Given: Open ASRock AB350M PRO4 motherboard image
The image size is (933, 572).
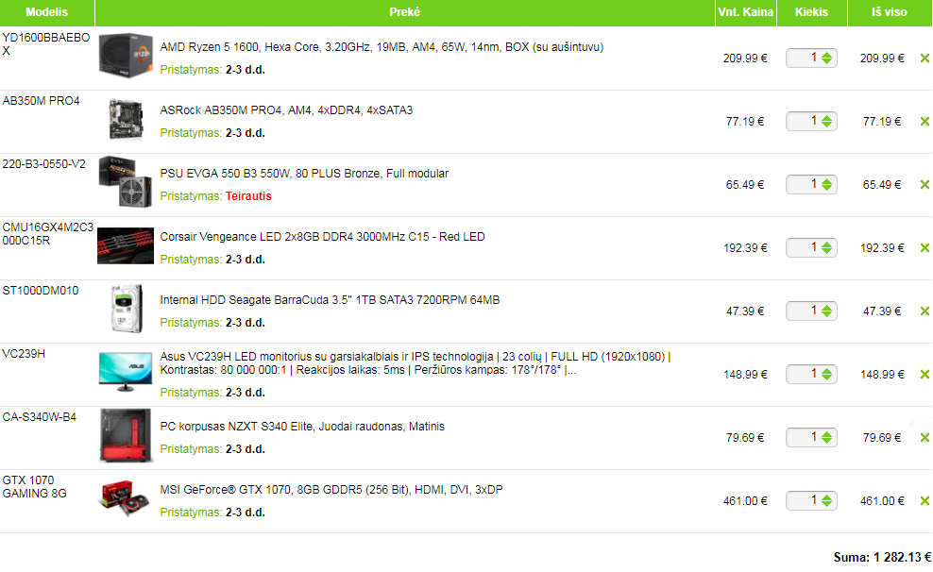Looking at the screenshot, I should pyautogui.click(x=127, y=120).
